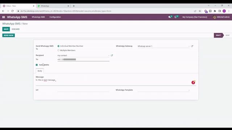The height and width of the screenshot is (130, 232).
Task: Reload the current browser page
Action: (x=13, y=11)
